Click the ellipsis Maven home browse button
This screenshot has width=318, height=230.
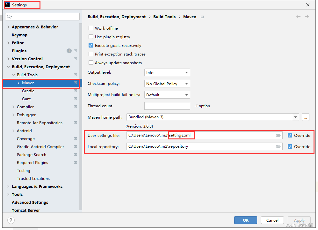pyautogui.click(x=306, y=117)
